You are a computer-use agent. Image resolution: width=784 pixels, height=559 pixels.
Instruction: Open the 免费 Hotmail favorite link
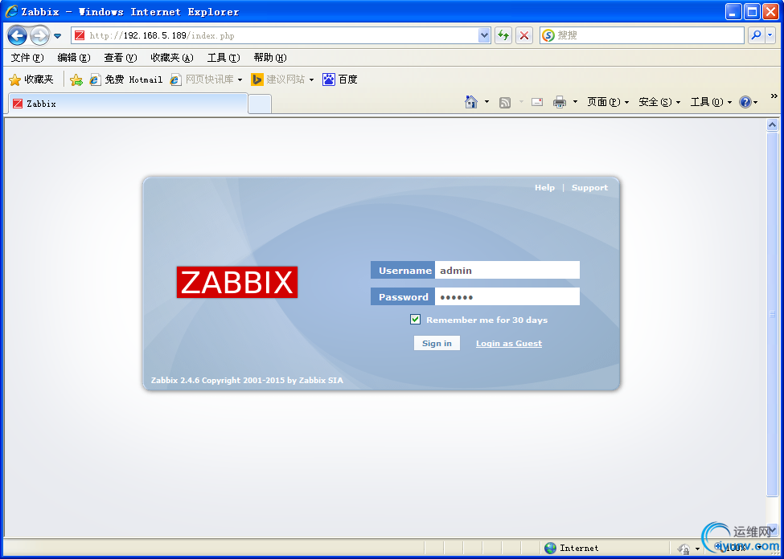(x=126, y=80)
